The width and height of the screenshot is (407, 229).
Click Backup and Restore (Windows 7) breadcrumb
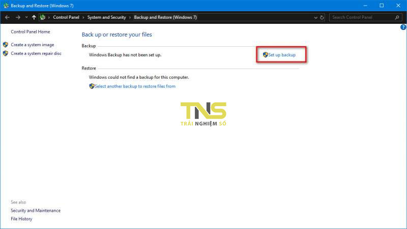(x=165, y=17)
